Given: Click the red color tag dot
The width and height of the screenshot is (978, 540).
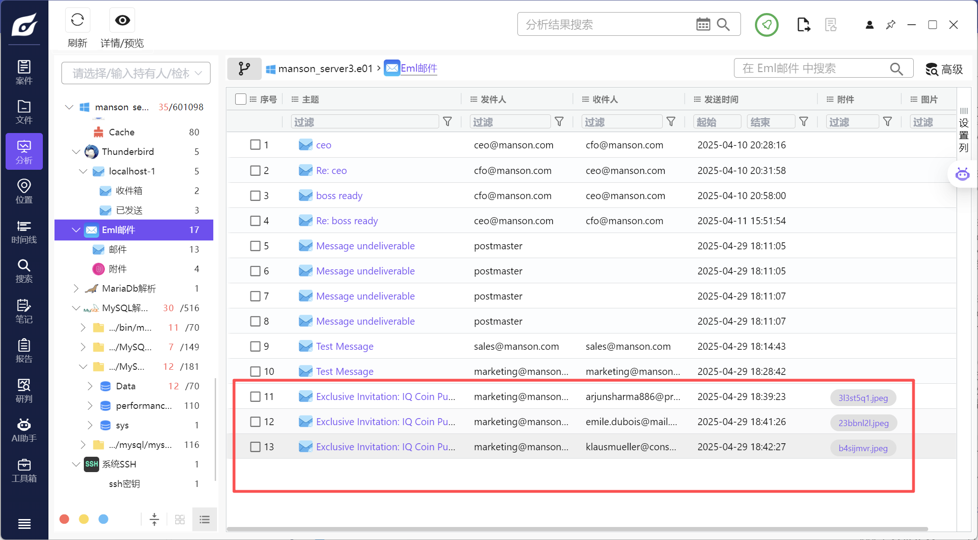Looking at the screenshot, I should (65, 519).
